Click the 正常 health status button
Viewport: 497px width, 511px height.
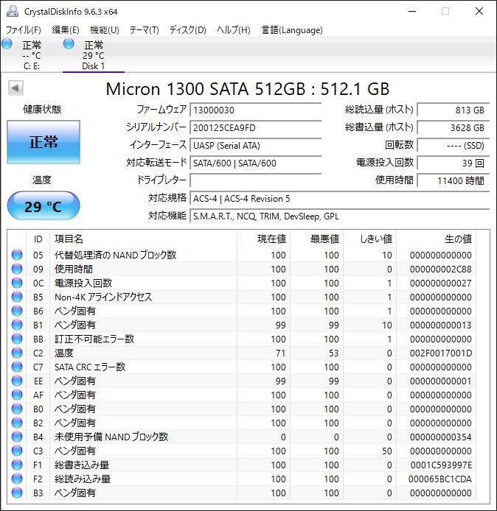tap(44, 142)
